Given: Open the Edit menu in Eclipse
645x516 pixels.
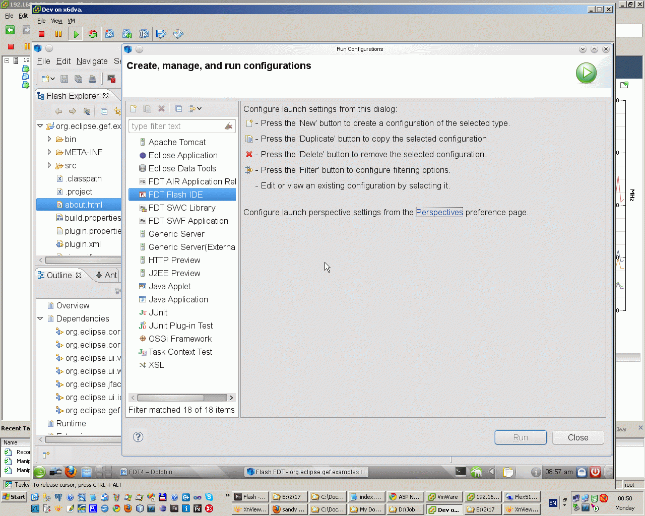Looking at the screenshot, I should pos(63,61).
